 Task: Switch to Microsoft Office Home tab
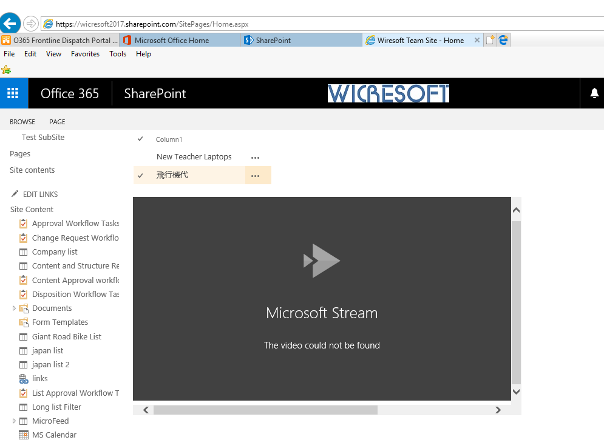(180, 41)
